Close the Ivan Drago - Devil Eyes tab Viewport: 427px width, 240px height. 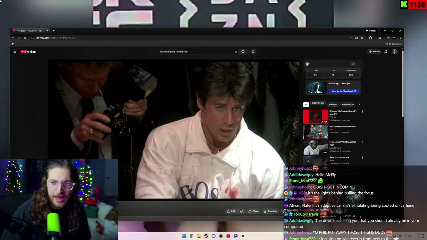(x=47, y=31)
